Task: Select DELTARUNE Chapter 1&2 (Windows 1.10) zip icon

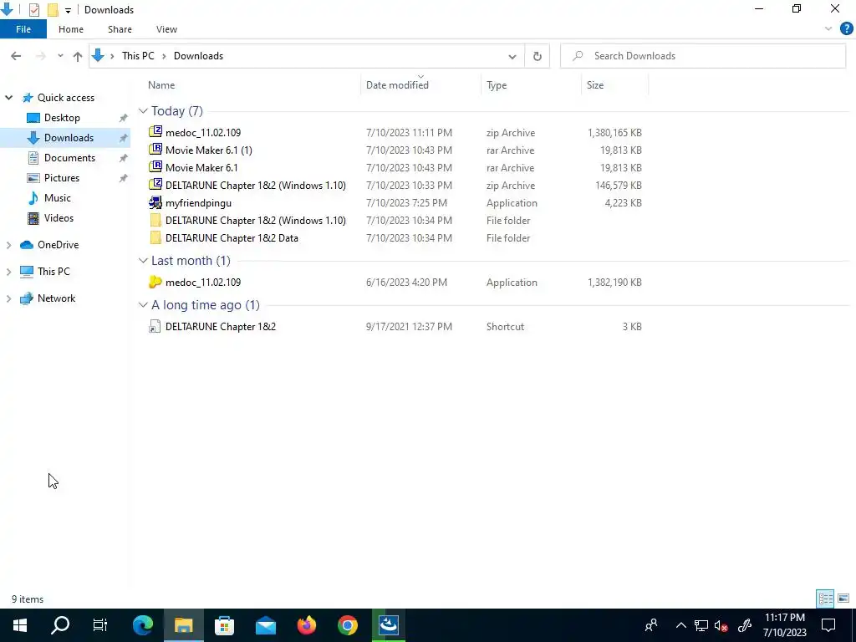Action: click(x=155, y=184)
